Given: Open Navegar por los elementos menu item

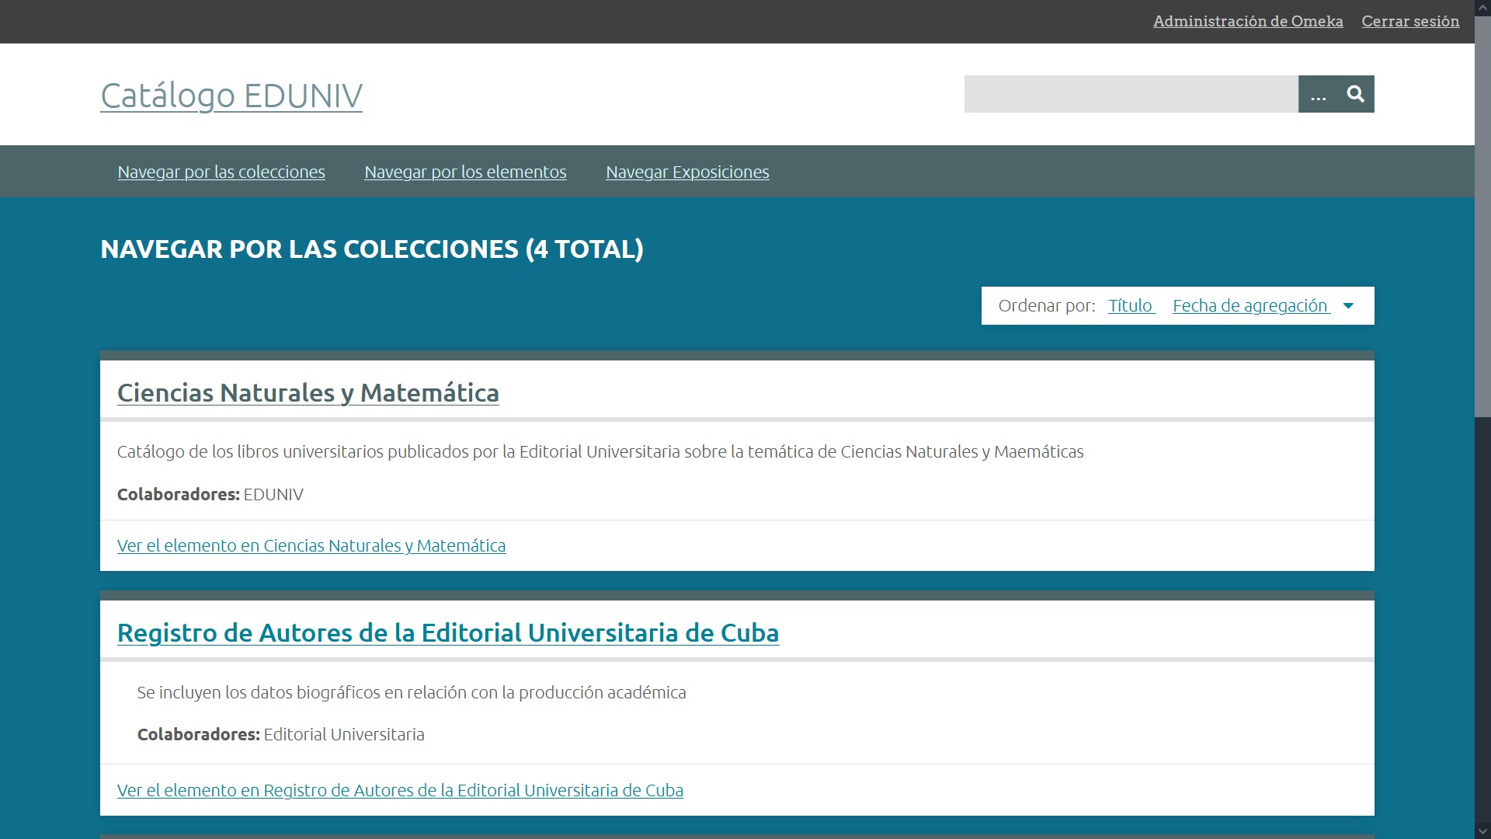Looking at the screenshot, I should coord(465,172).
